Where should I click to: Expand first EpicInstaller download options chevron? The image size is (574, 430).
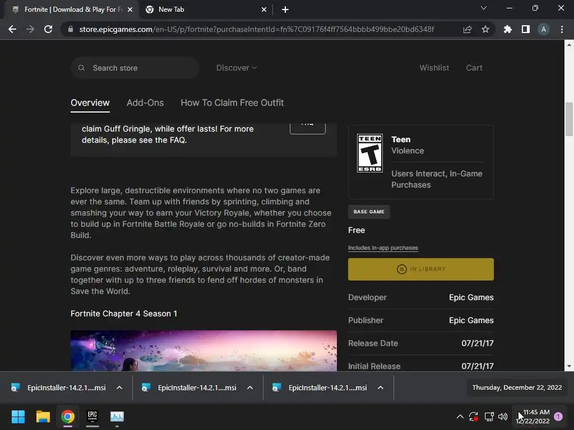[x=119, y=387]
